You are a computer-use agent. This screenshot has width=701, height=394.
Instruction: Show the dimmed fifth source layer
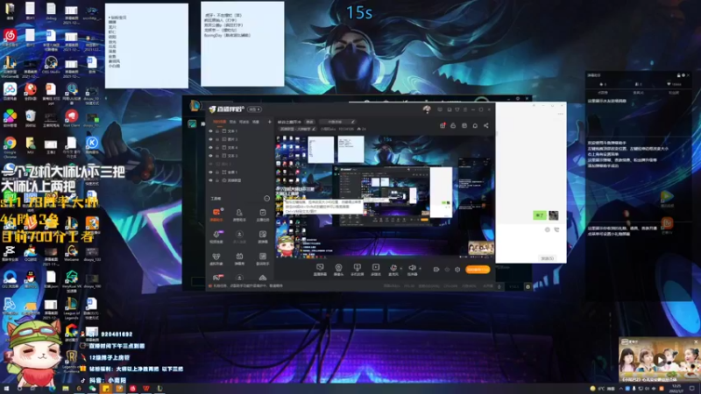pyautogui.click(x=211, y=164)
